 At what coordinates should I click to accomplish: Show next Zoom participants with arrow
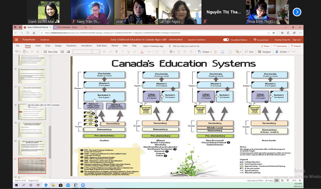pos(297,12)
